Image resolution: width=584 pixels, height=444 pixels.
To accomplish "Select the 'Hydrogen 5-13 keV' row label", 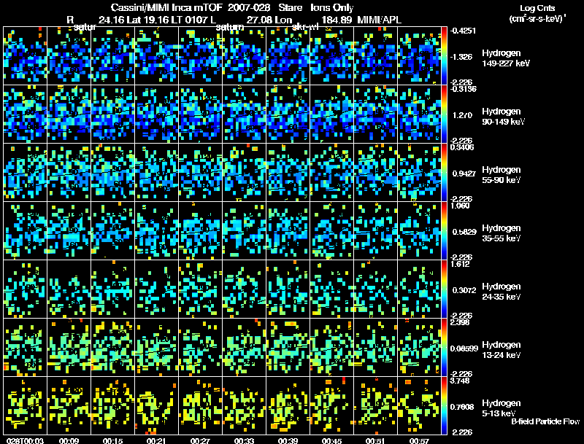I will [x=502, y=408].
